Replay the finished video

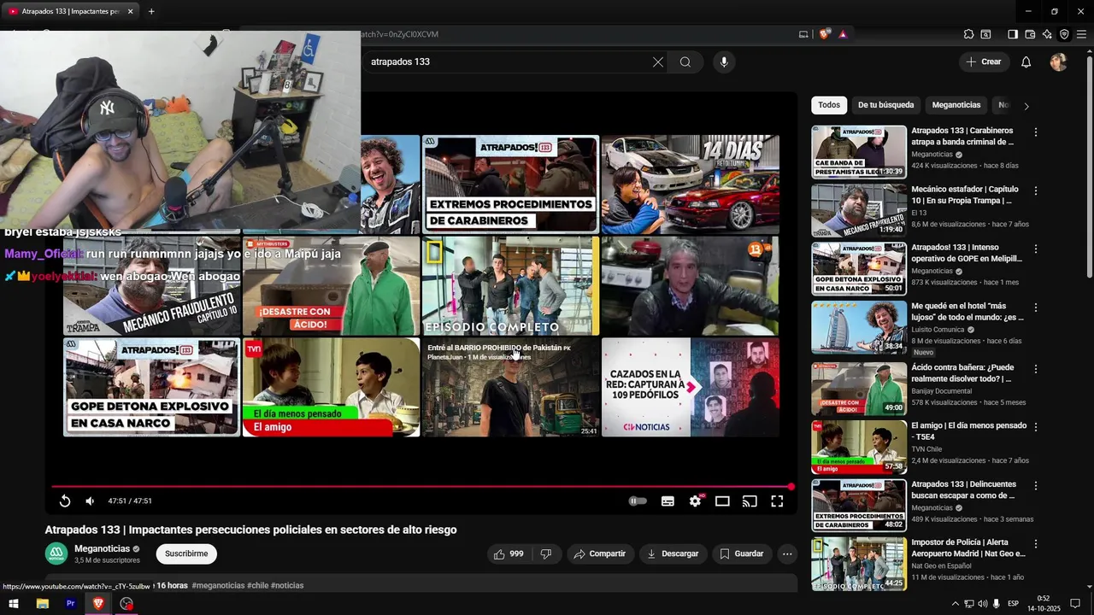pyautogui.click(x=65, y=501)
